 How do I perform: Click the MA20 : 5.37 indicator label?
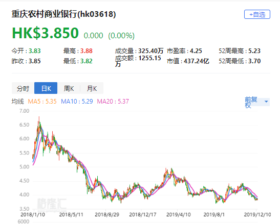tap(113, 102)
